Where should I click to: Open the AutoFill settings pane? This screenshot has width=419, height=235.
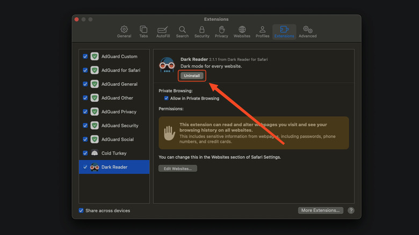click(x=163, y=32)
